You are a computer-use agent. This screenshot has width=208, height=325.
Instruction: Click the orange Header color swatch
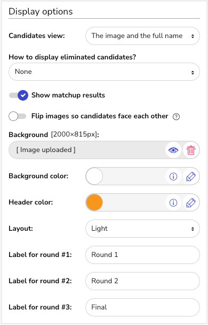[x=94, y=202]
